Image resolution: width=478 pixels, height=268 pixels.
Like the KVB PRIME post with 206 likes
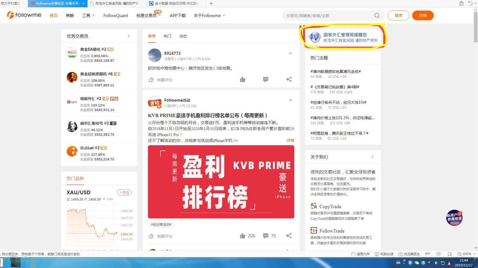pos(243,236)
